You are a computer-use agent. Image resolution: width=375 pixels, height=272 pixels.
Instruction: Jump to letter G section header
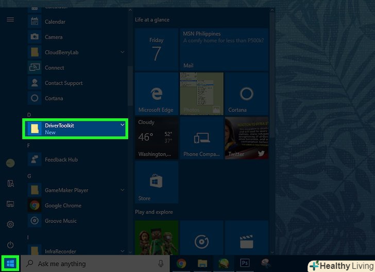[x=29, y=176]
